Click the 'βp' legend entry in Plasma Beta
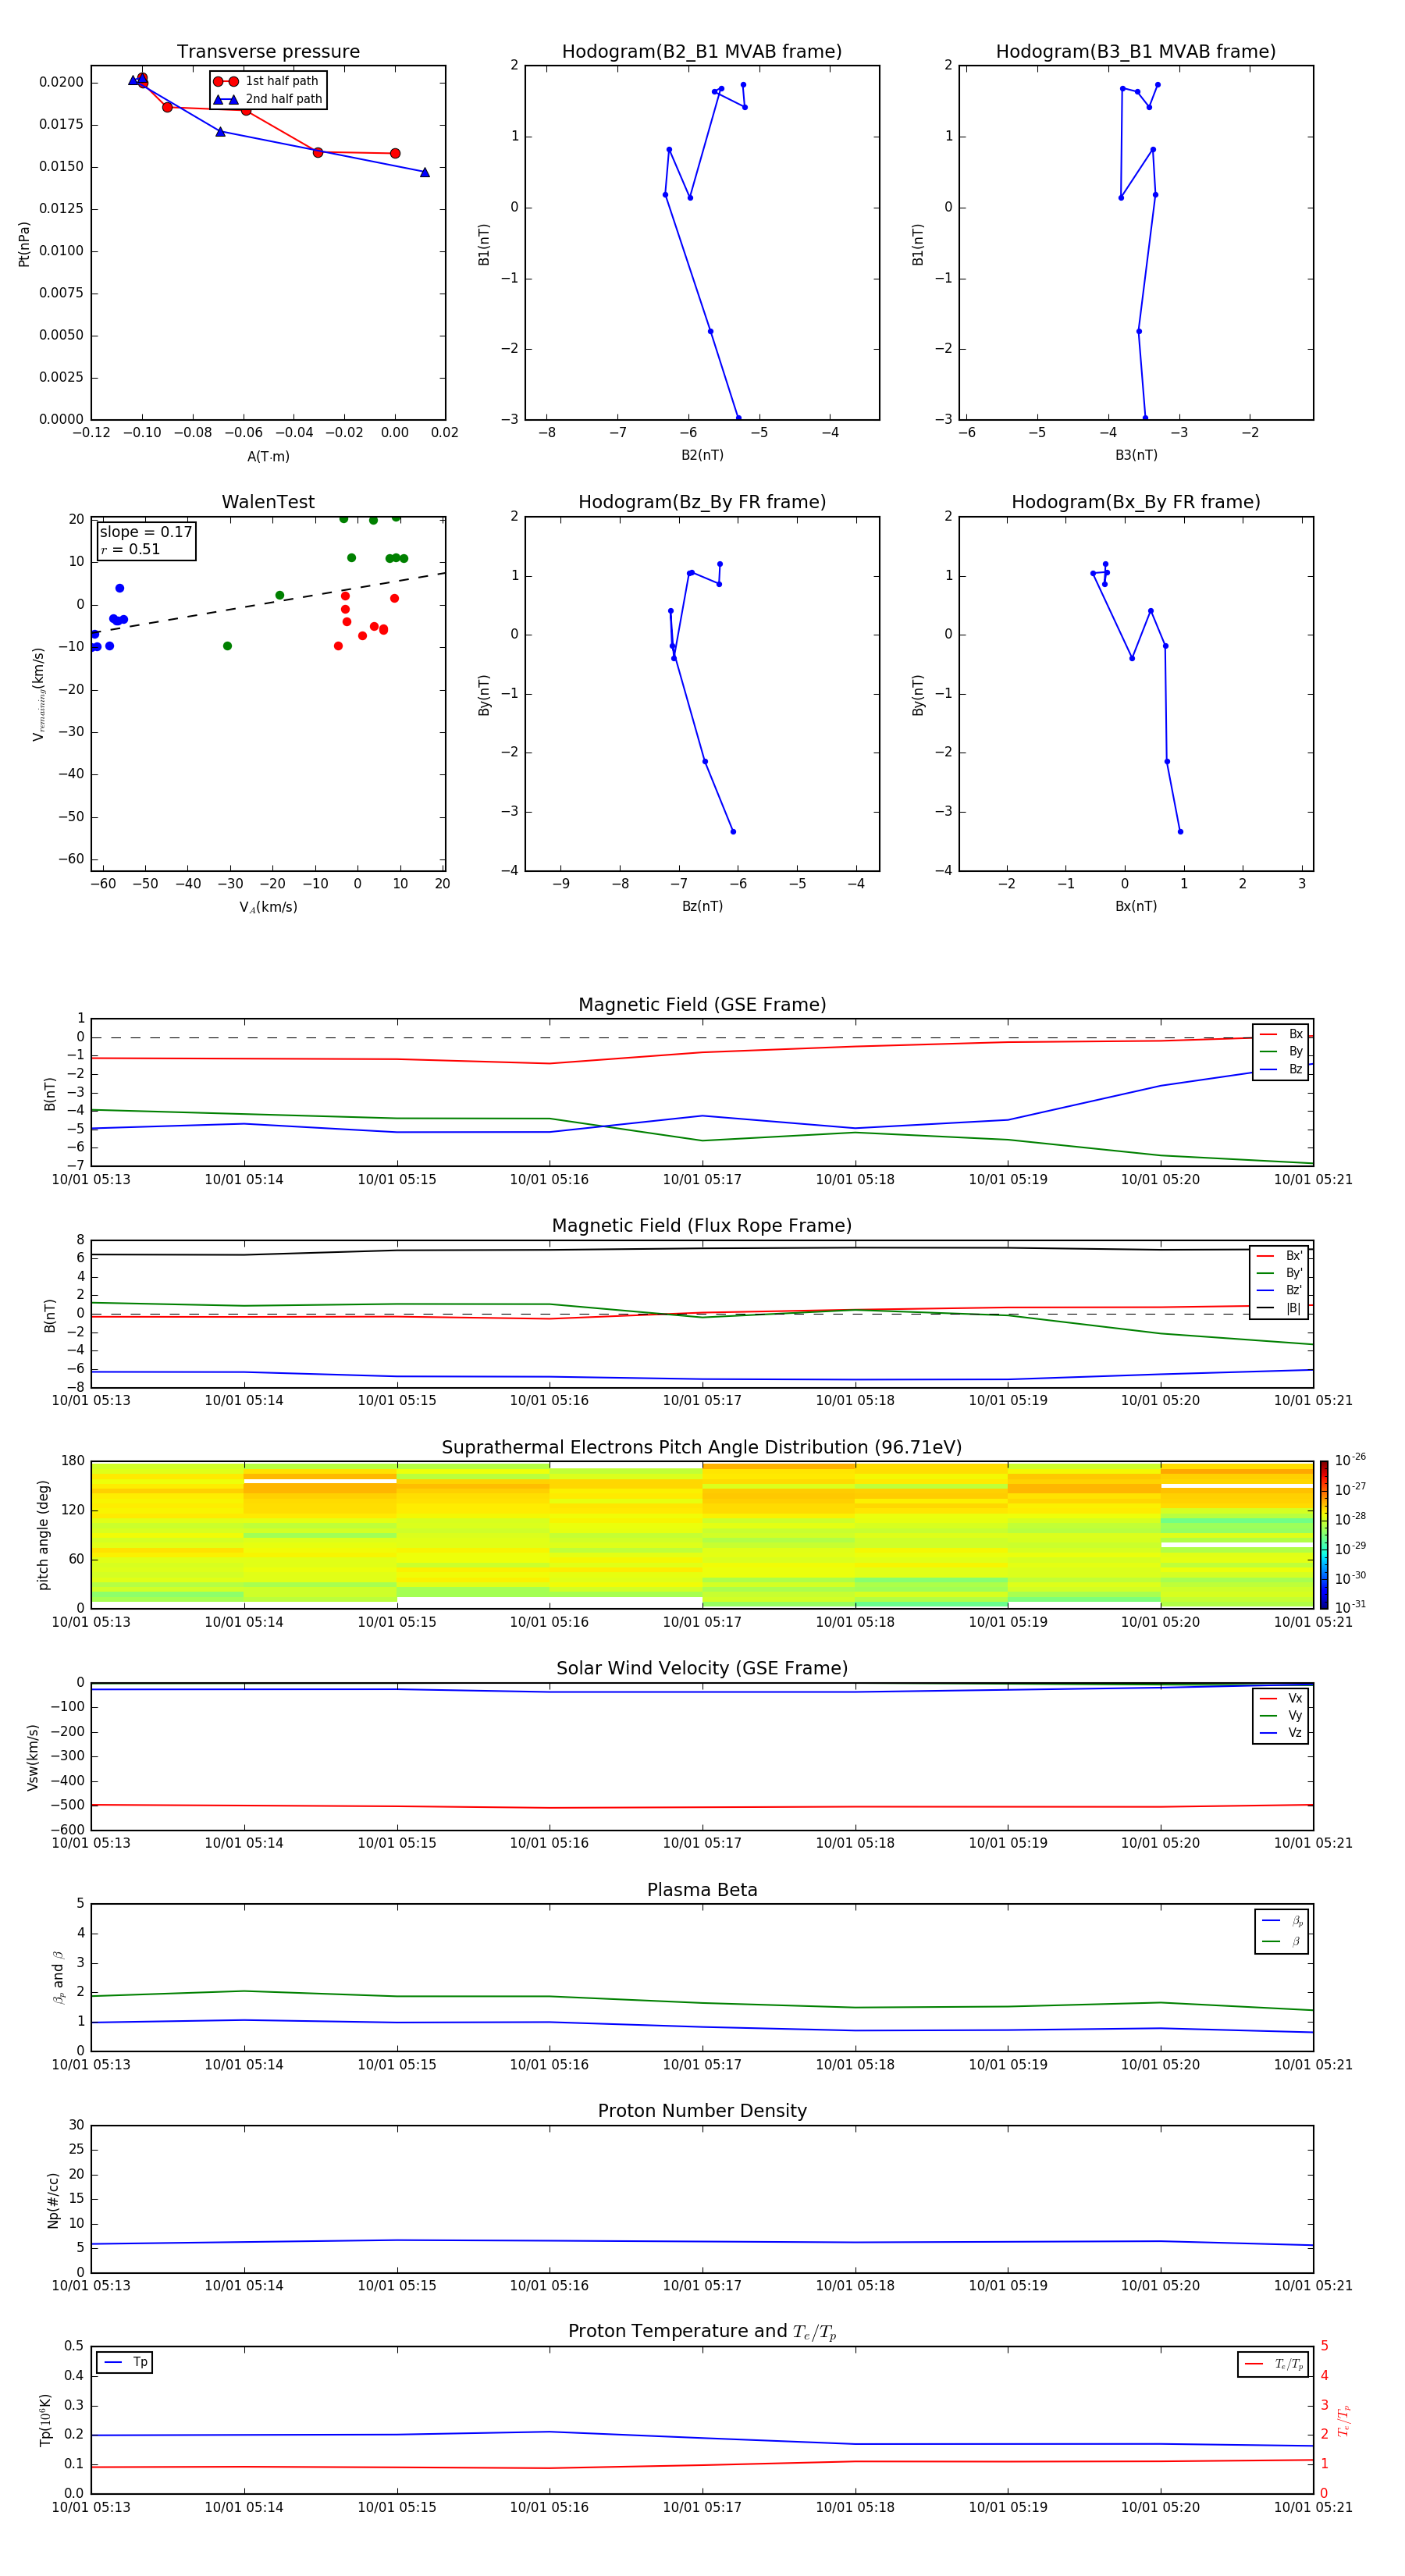This screenshot has width=1405, height=2576. [1282, 1921]
